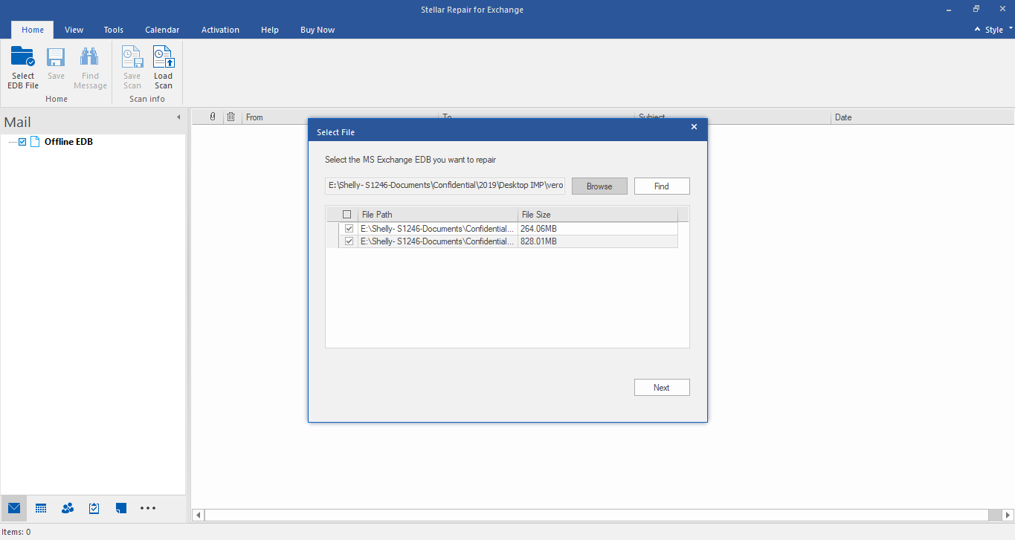Open the View ribbon tab
This screenshot has height=540, width=1015.
pyautogui.click(x=74, y=30)
